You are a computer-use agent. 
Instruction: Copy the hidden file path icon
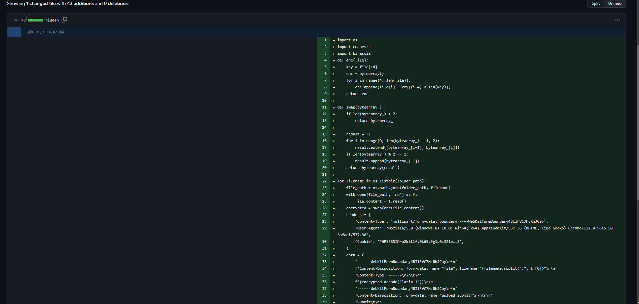tap(64, 20)
